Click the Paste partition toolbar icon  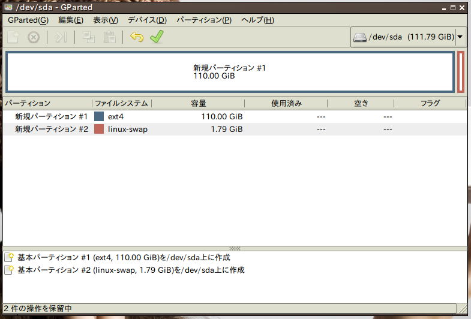point(110,37)
